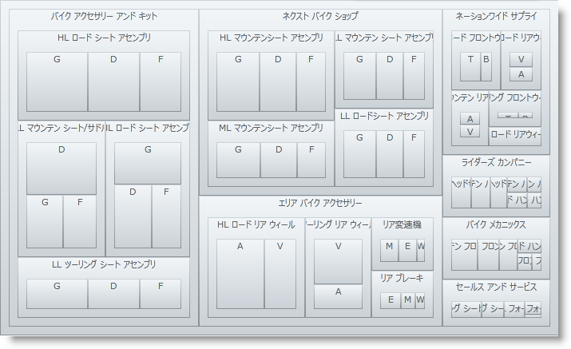Click the LL ツーリング シート アセンブリ header
The image size is (571, 349).
point(104,264)
